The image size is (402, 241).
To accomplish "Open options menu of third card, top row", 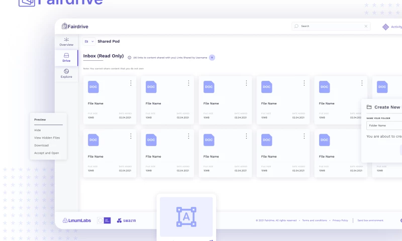I will (246, 83).
